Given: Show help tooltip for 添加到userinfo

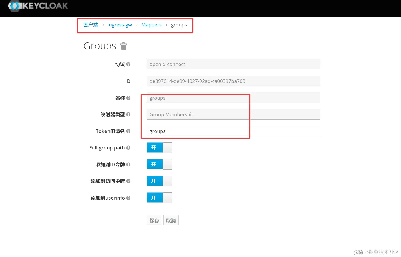Looking at the screenshot, I should click(x=128, y=198).
